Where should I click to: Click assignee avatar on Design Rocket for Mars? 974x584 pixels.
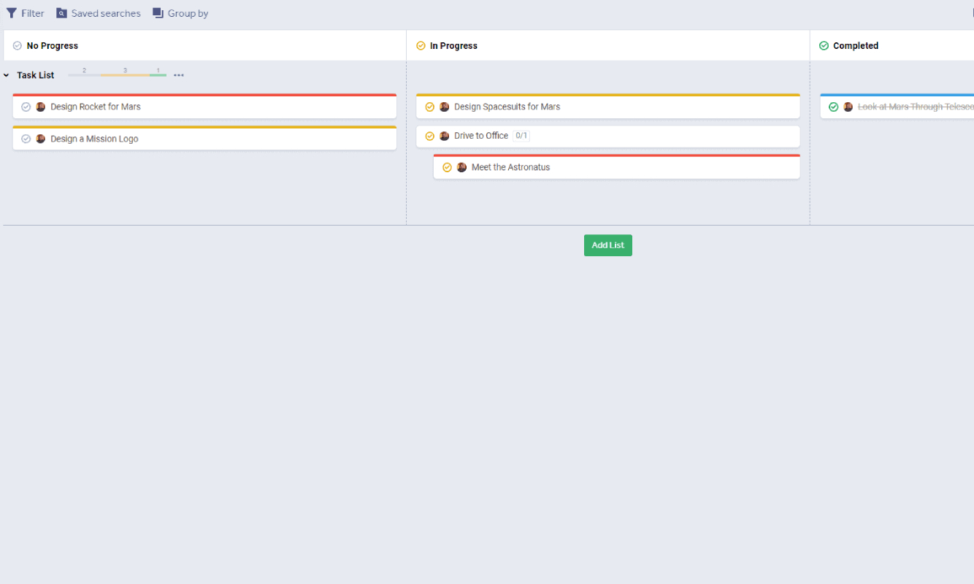[x=41, y=107]
